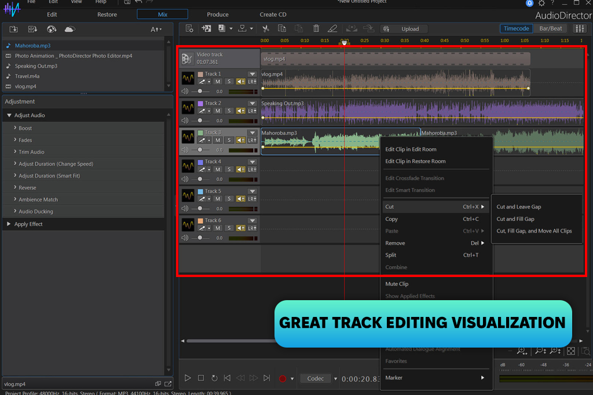Viewport: 593px width, 395px height.
Task: Click the Upload button
Action: point(405,29)
